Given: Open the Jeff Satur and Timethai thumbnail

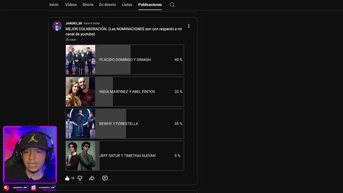Looking at the screenshot, I should [x=80, y=155].
